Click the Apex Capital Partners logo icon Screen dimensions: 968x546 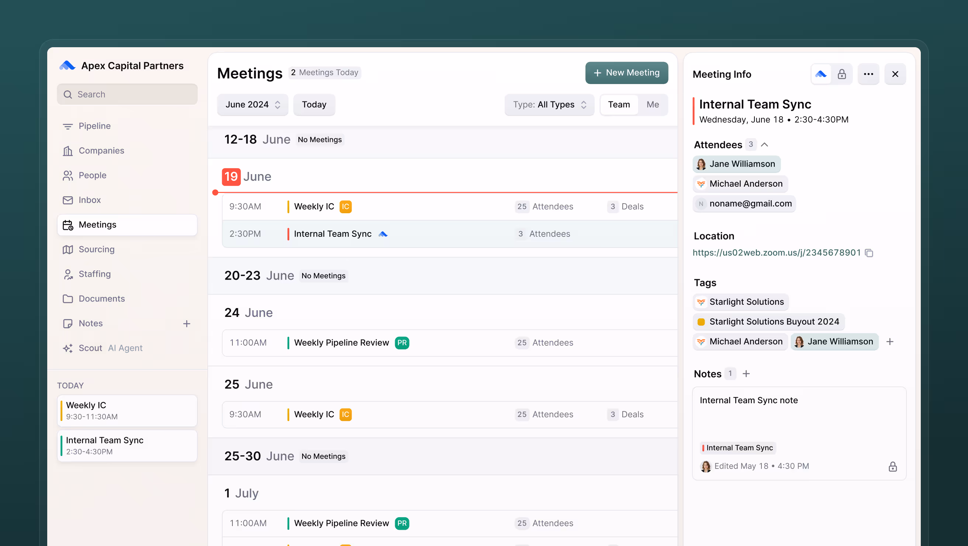pos(67,65)
